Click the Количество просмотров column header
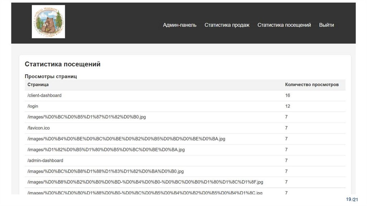This screenshot has width=367, height=206. [312, 85]
